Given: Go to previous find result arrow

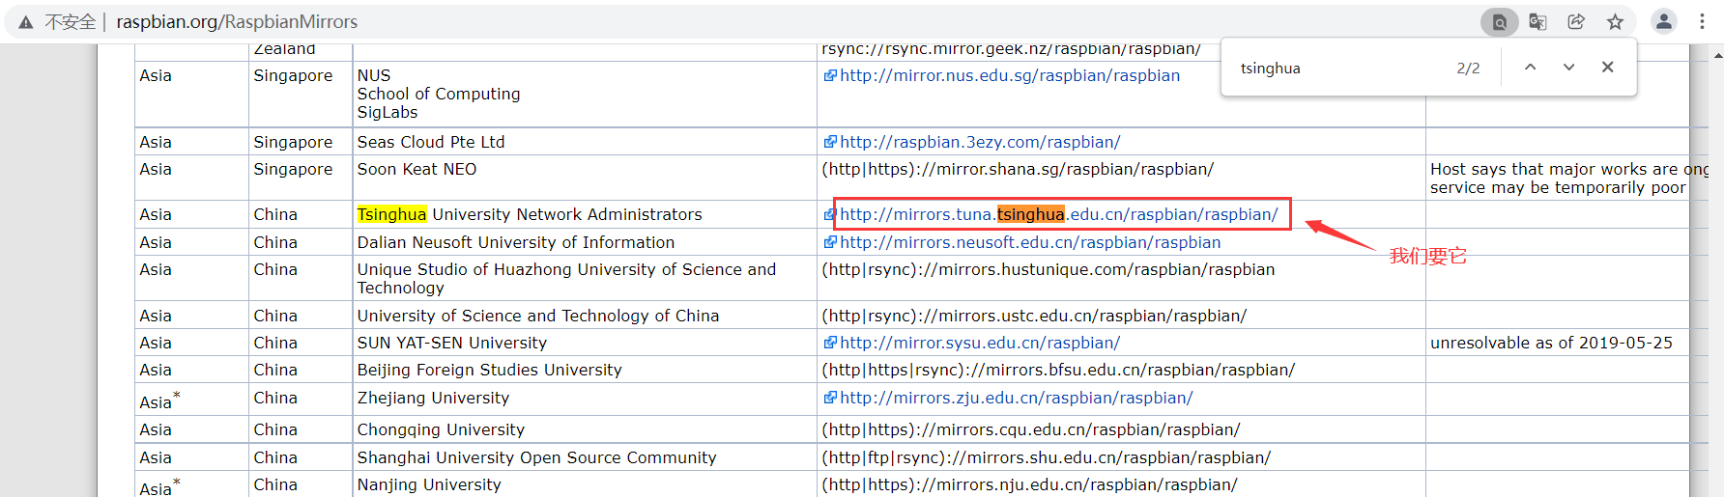Looking at the screenshot, I should pos(1531,68).
